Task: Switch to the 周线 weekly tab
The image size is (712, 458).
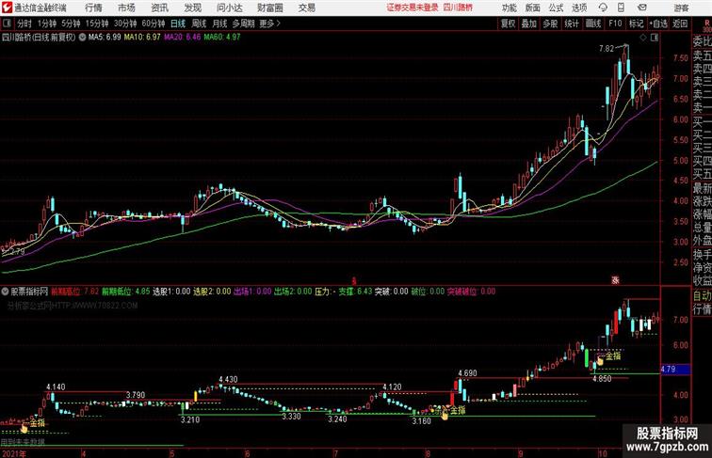Action: (199, 24)
